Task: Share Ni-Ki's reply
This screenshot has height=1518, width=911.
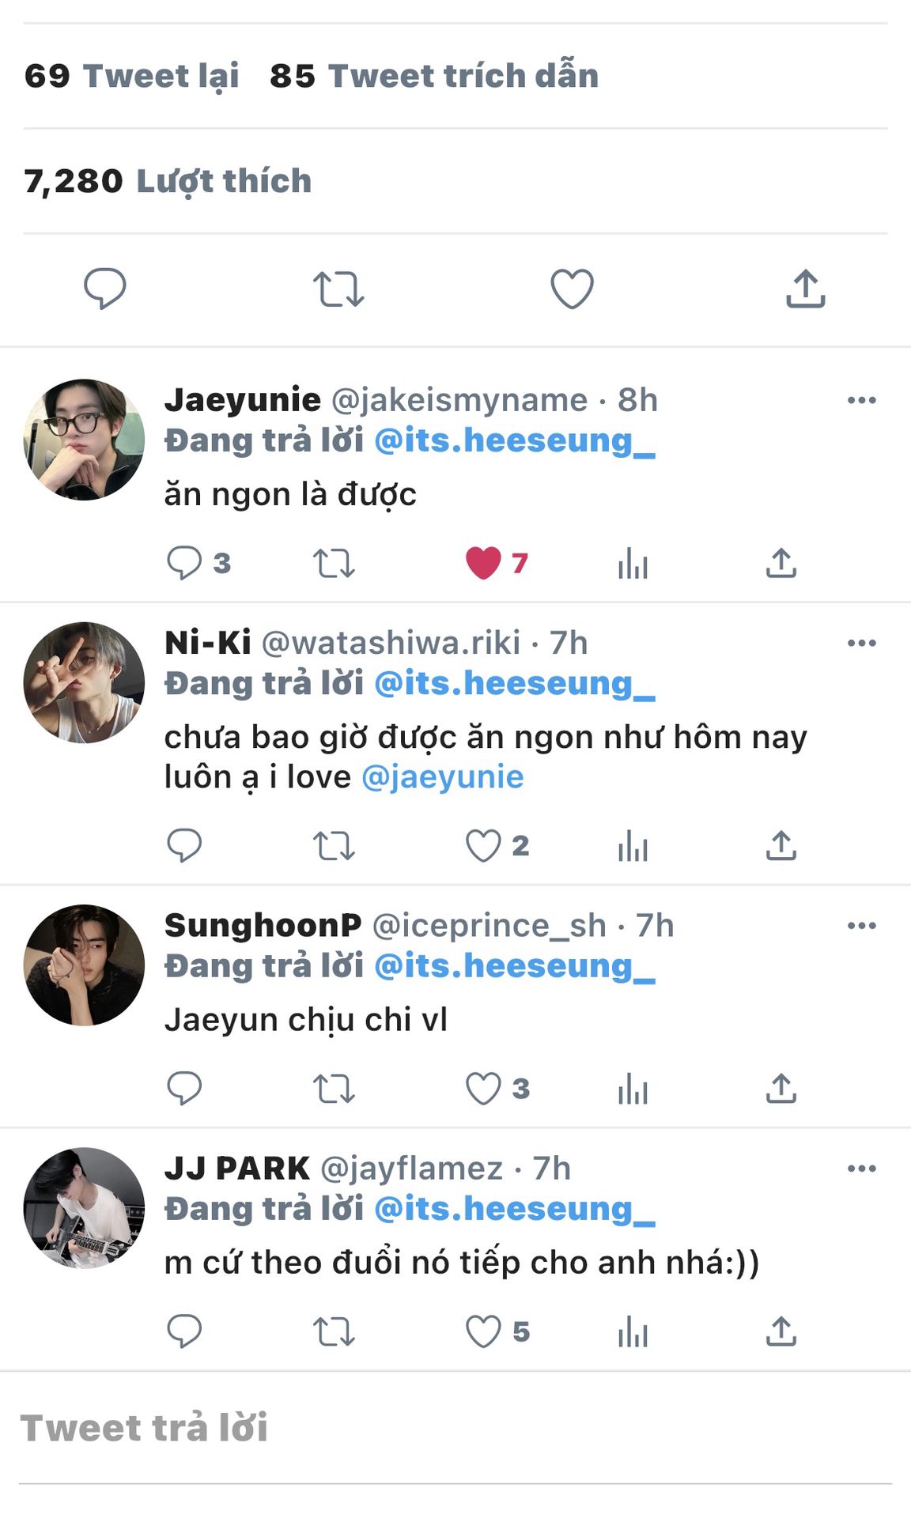Action: (781, 846)
